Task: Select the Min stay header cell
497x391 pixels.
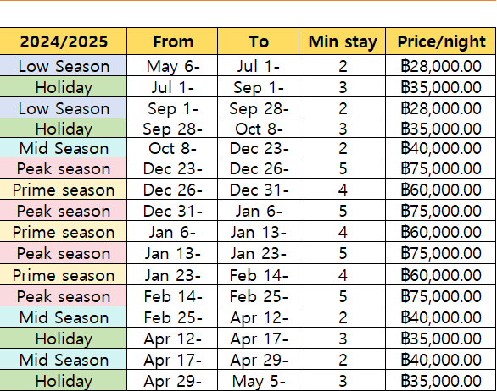Action: click(x=343, y=41)
